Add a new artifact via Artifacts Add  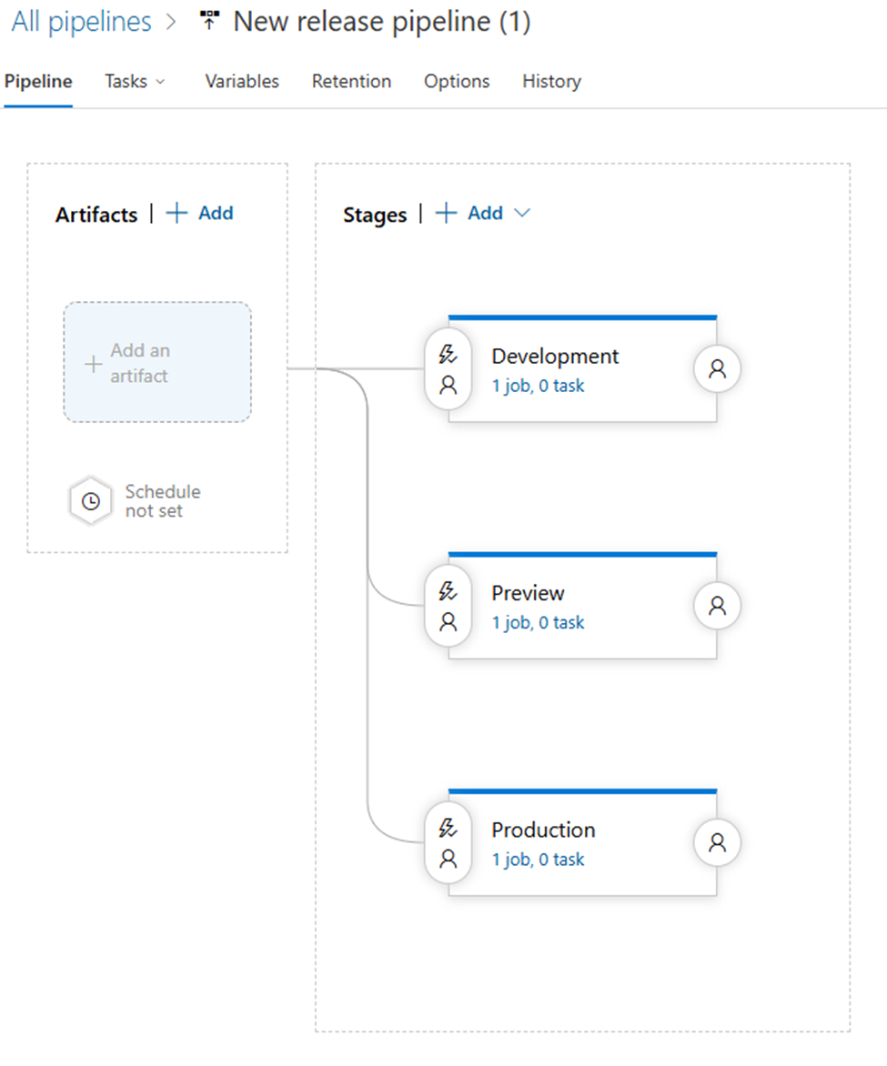point(200,213)
